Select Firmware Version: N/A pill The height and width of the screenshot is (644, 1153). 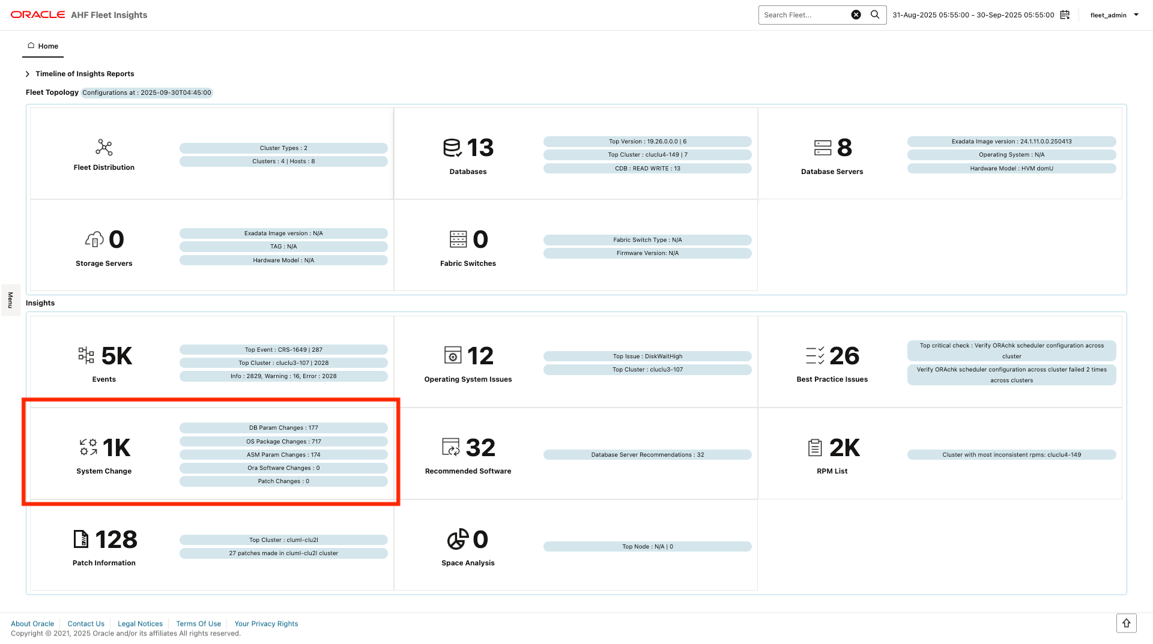coord(647,253)
